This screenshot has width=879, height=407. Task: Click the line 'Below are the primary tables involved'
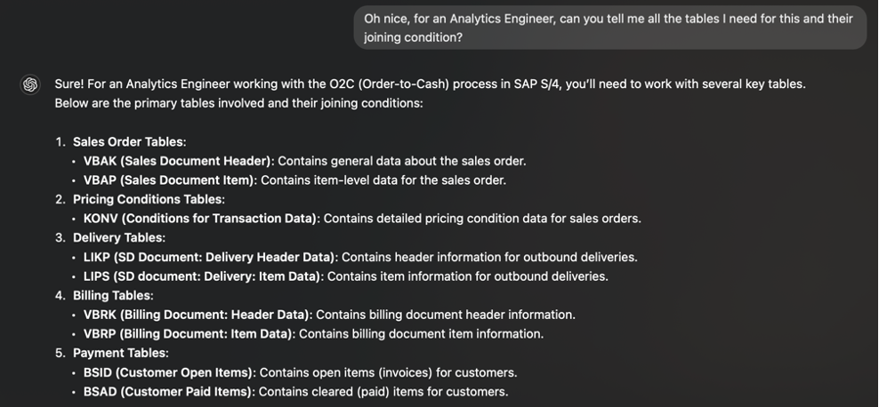pyautogui.click(x=238, y=104)
